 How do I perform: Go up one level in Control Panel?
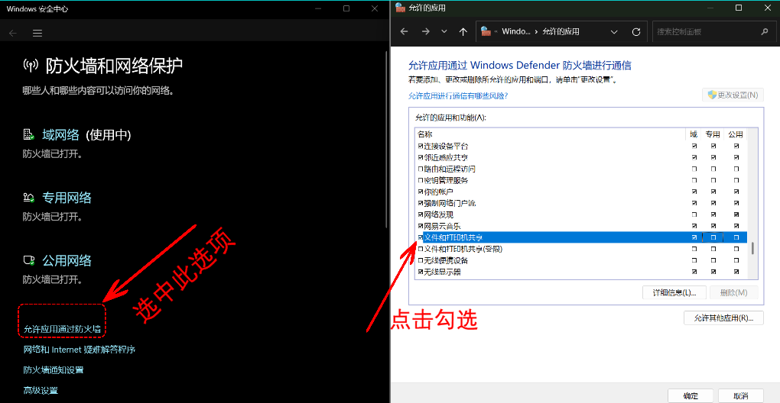463,31
